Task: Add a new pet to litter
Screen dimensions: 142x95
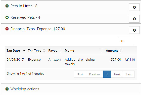Action: (x=134, y=7)
